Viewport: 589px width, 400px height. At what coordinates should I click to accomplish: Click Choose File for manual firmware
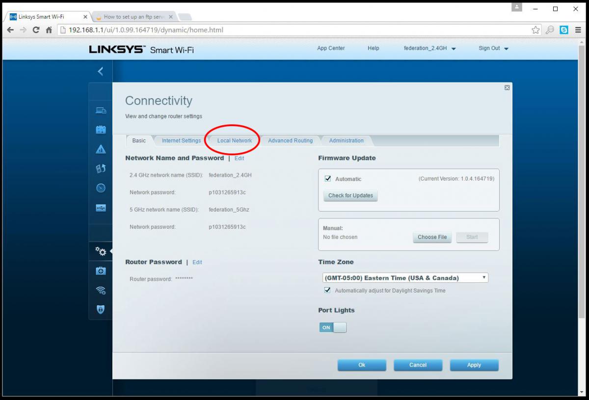pyautogui.click(x=432, y=237)
